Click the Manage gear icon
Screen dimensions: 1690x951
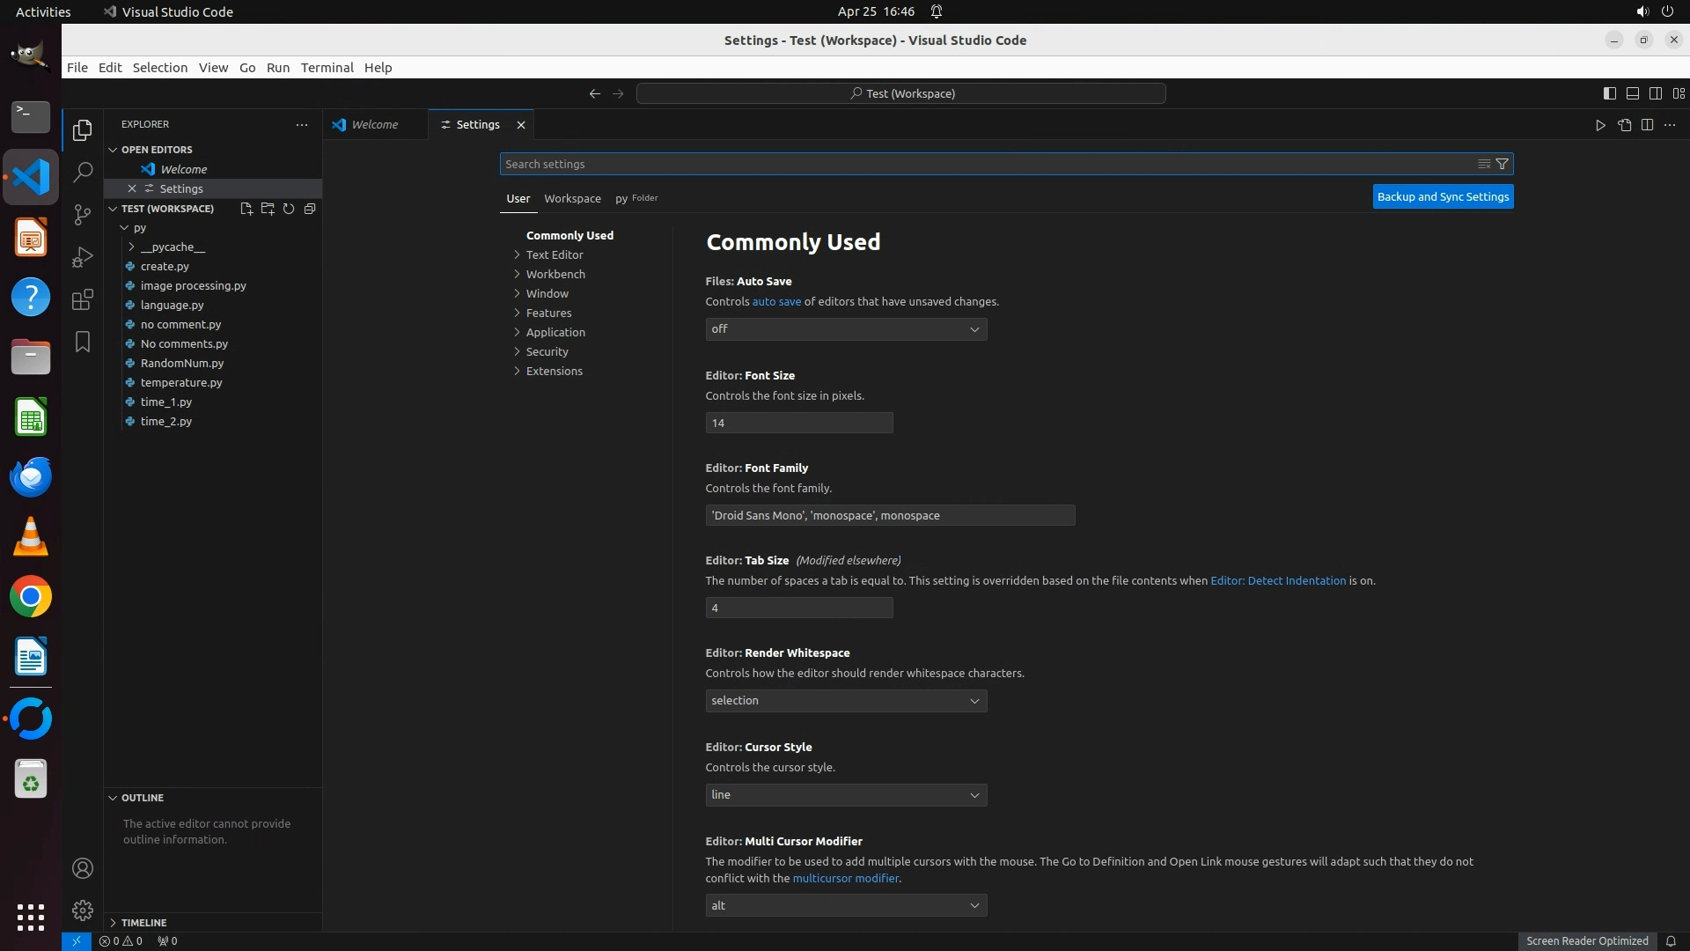pyautogui.click(x=83, y=910)
